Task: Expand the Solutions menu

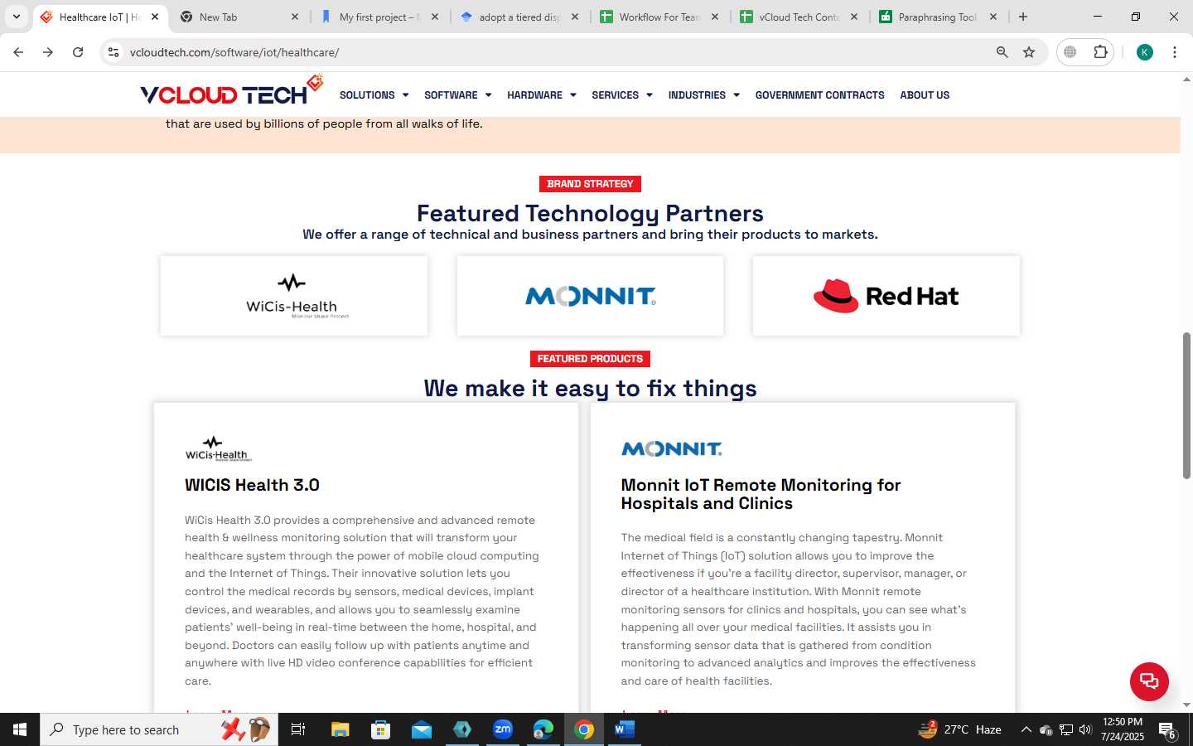Action: [374, 95]
